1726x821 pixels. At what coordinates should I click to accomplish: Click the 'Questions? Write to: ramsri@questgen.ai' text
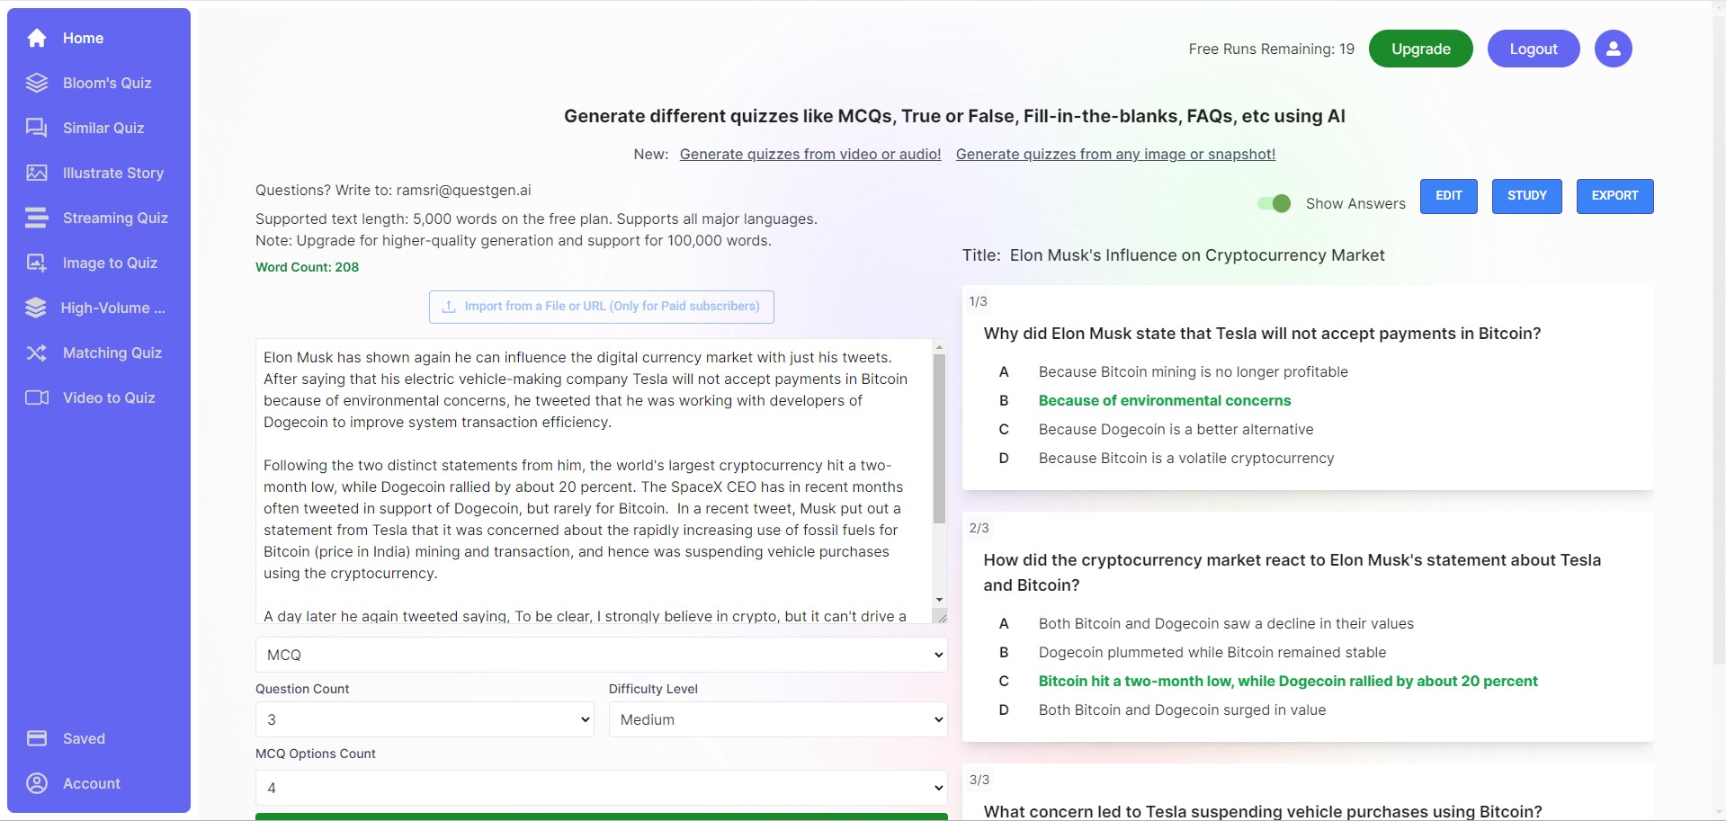tap(393, 190)
